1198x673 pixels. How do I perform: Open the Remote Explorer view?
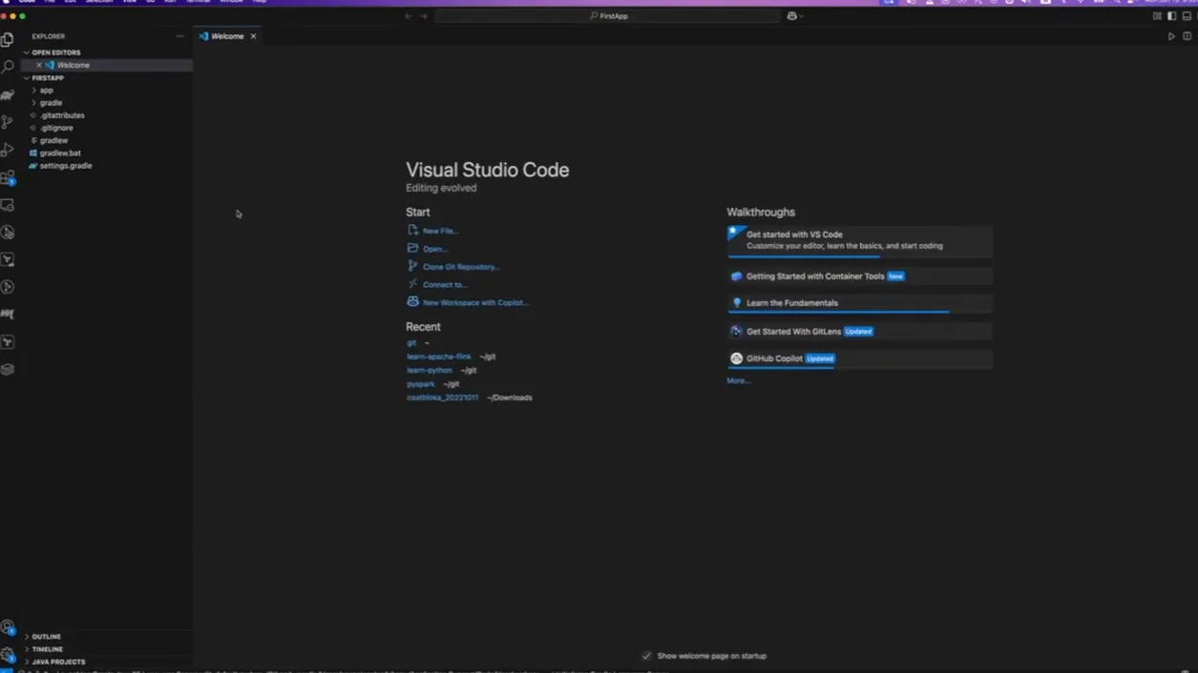click(8, 205)
